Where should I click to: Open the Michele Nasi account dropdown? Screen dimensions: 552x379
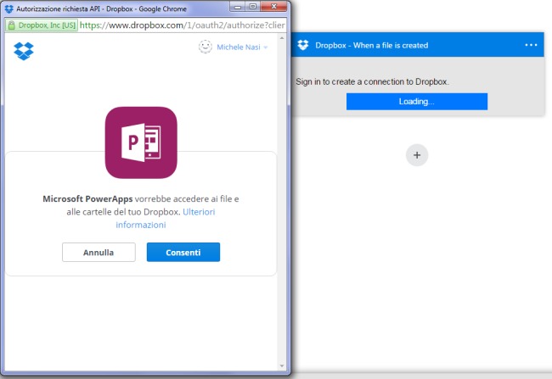point(242,47)
